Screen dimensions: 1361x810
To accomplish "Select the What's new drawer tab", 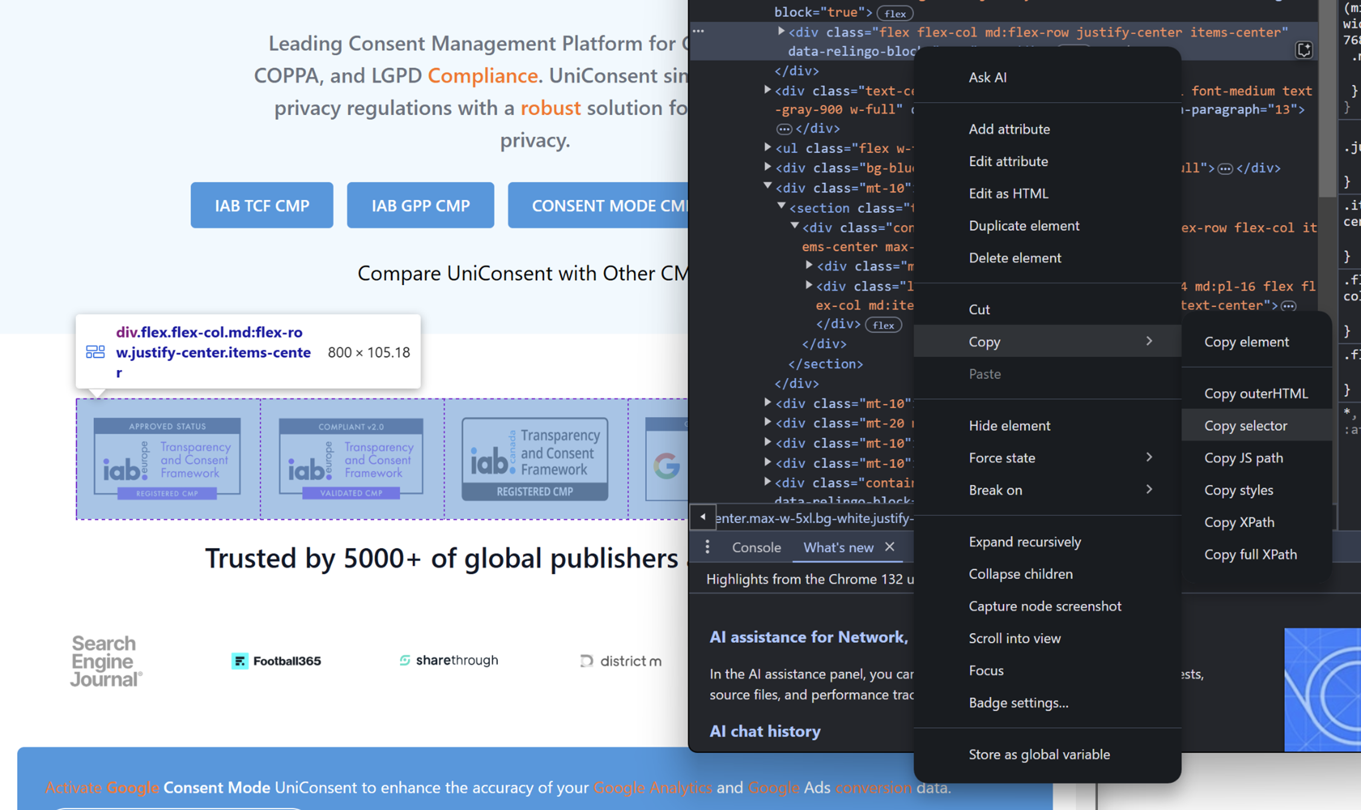I will coord(838,548).
